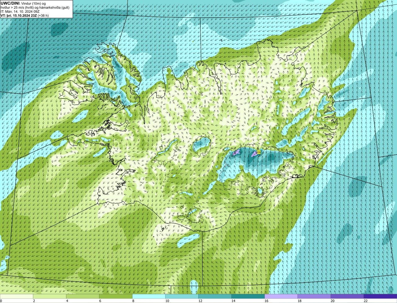
Task: Select the palest 0–2 legend swatch
Action: coord(16,296)
